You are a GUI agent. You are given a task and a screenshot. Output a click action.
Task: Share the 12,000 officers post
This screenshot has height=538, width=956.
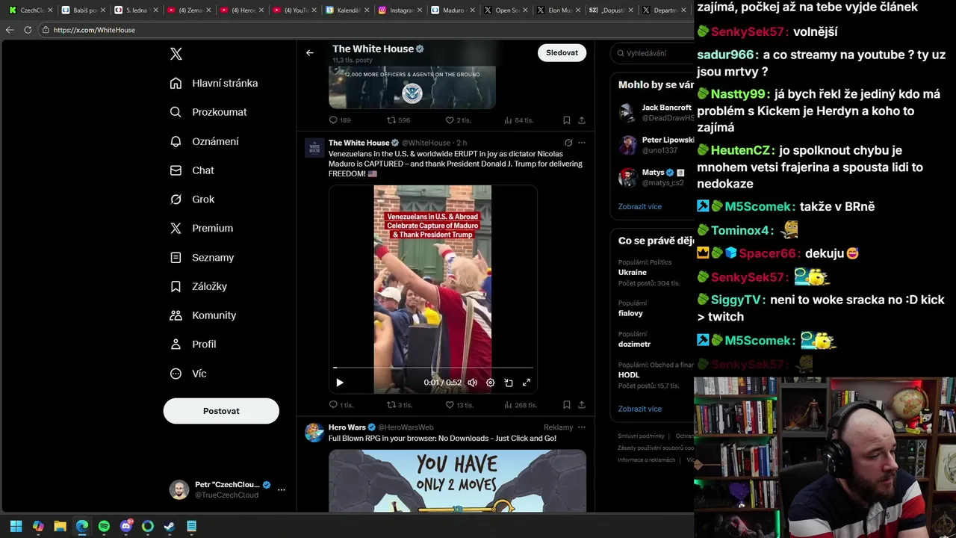[582, 120]
